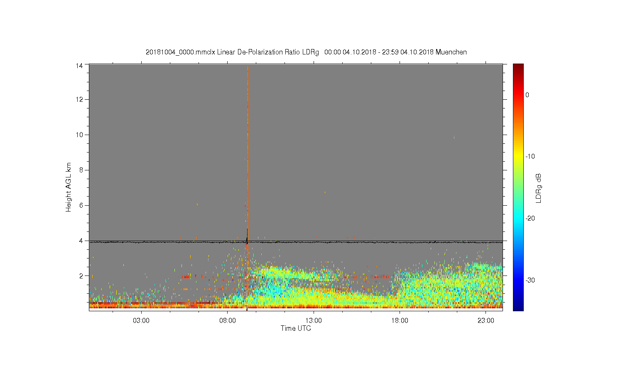Click the '-10' colorbar tick label

coord(530,157)
